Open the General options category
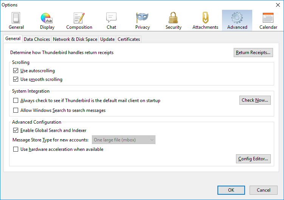This screenshot has width=284, height=200. (16, 20)
